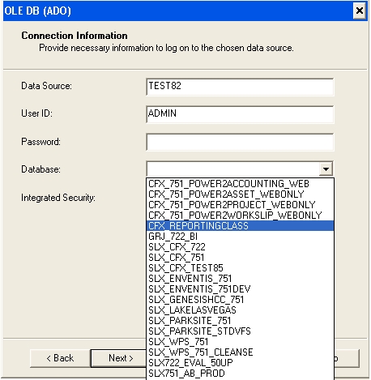Choose CFX_751_POWER2ACCOUNTING_WEB database
The image size is (371, 380).
tap(240, 184)
